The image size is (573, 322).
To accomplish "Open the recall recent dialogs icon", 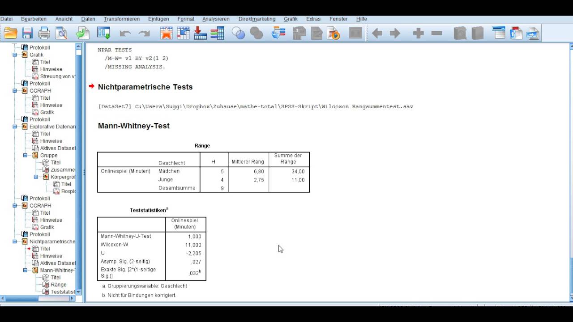I will click(103, 33).
